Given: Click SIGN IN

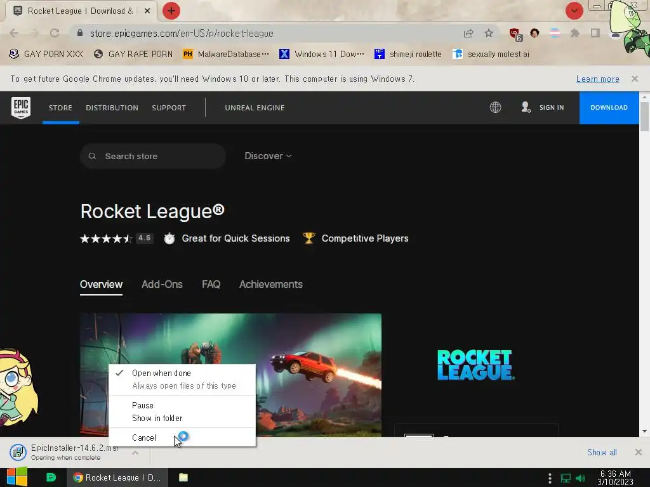Looking at the screenshot, I should pos(552,108).
